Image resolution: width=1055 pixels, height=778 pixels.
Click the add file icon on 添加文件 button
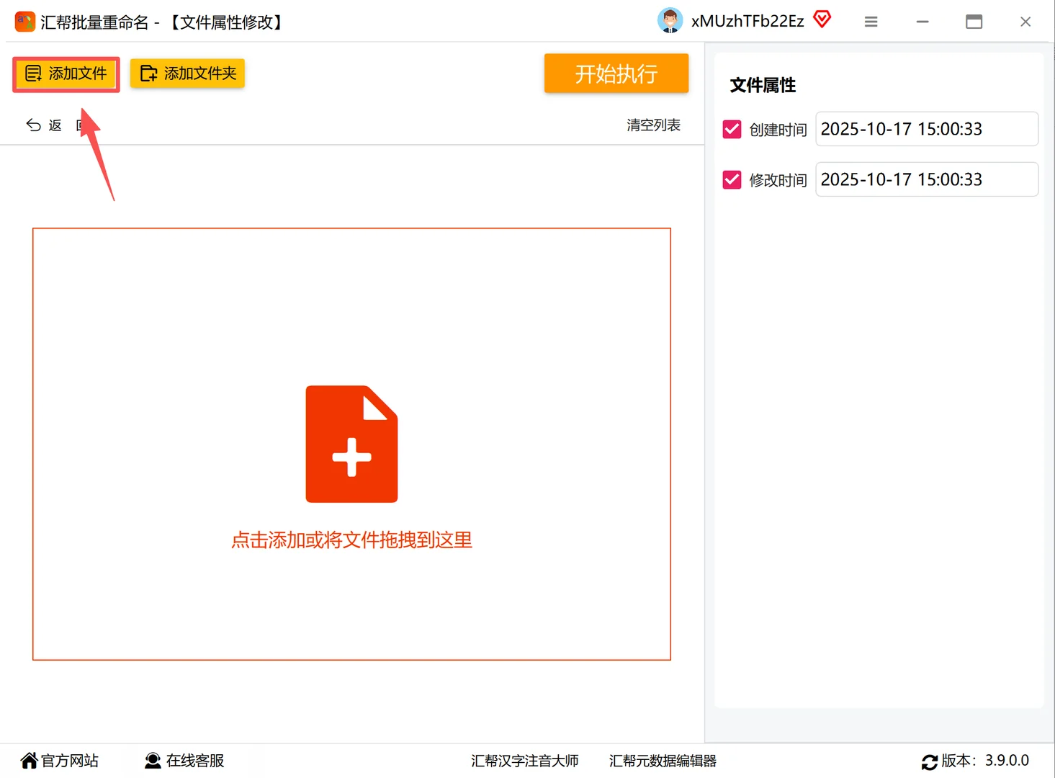tap(33, 73)
